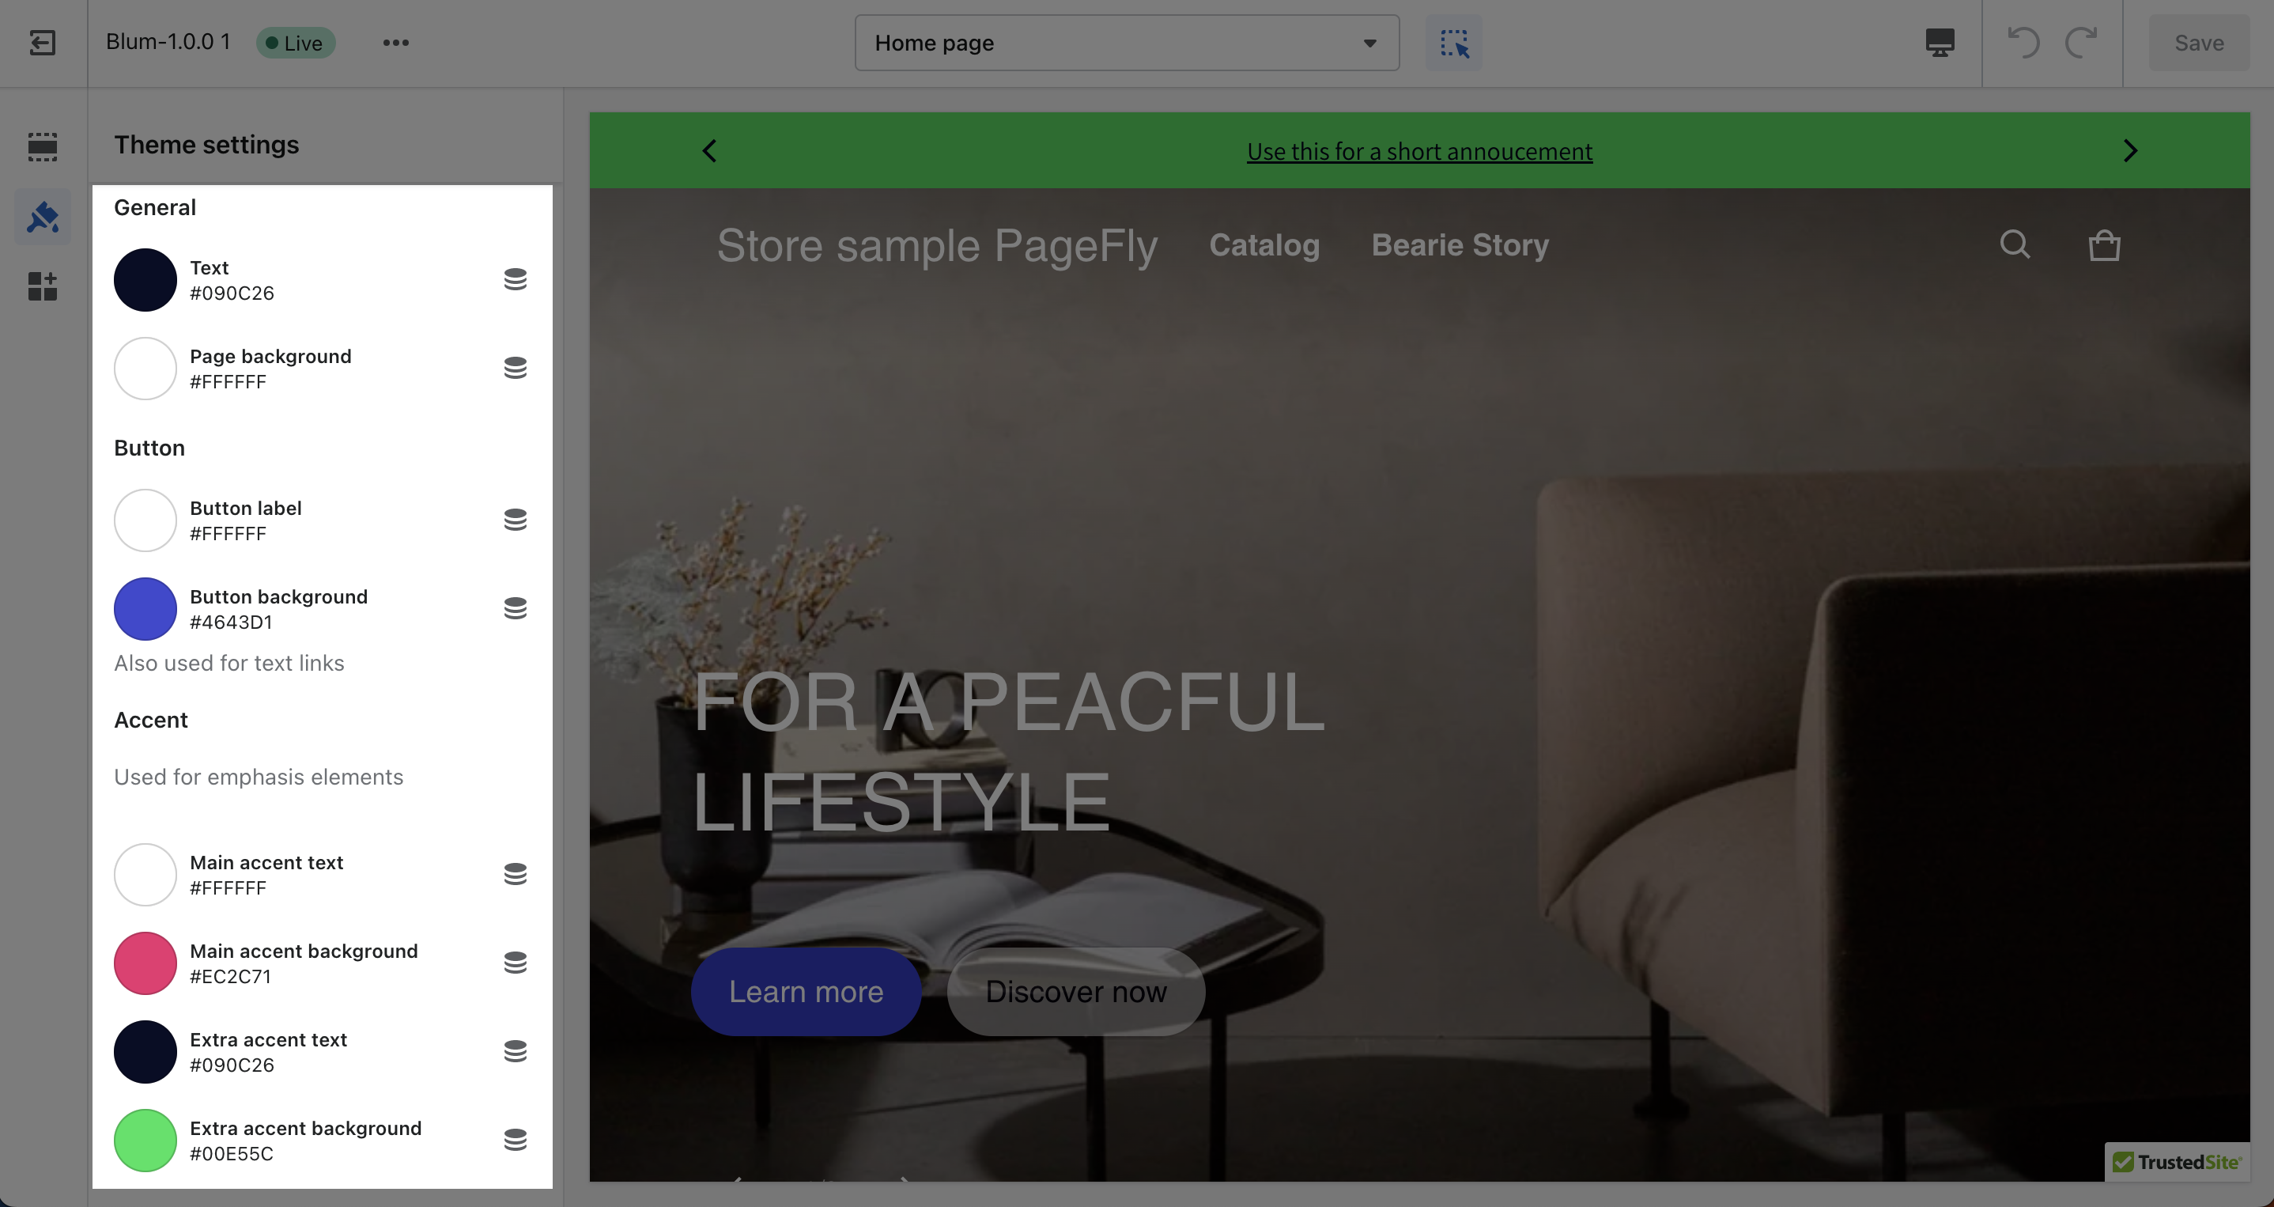Open the Sections panel icon in sidebar
Viewport: 2274px width, 1207px height.
pyautogui.click(x=43, y=146)
